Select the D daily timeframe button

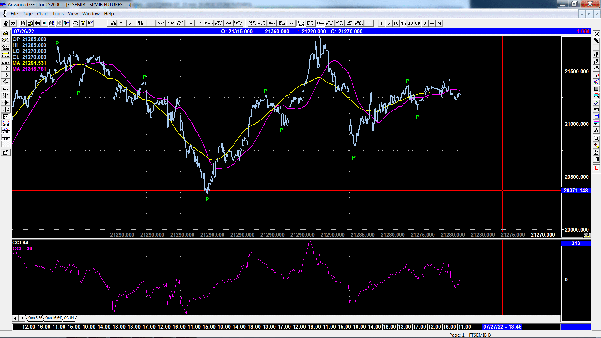click(x=425, y=23)
